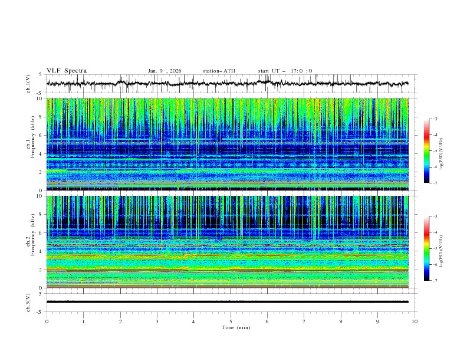Click the ch.3 voltage waveform trace
Image resolution: width=467 pixels, height=361 pixels.
click(x=227, y=302)
